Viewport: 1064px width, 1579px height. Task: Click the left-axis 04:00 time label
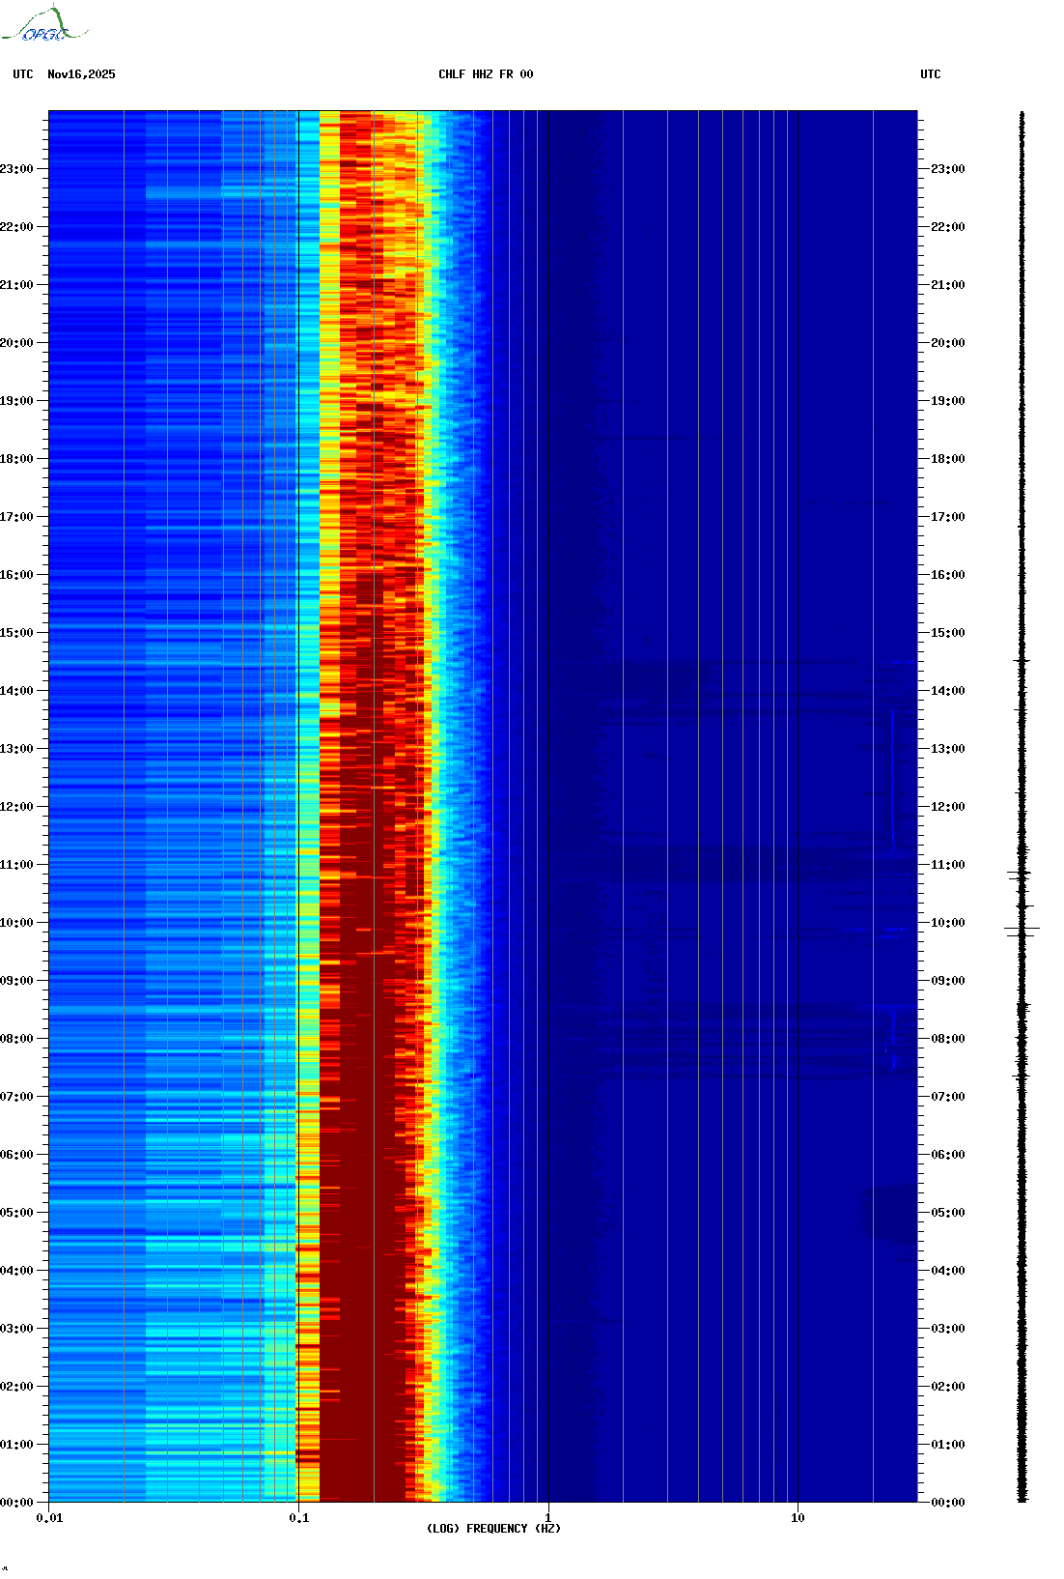tap(16, 1271)
